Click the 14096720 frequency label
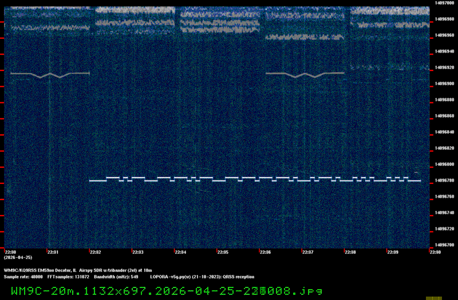 point(444,229)
